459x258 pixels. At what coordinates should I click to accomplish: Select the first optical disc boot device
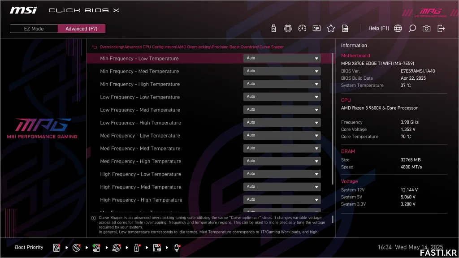coord(76,248)
